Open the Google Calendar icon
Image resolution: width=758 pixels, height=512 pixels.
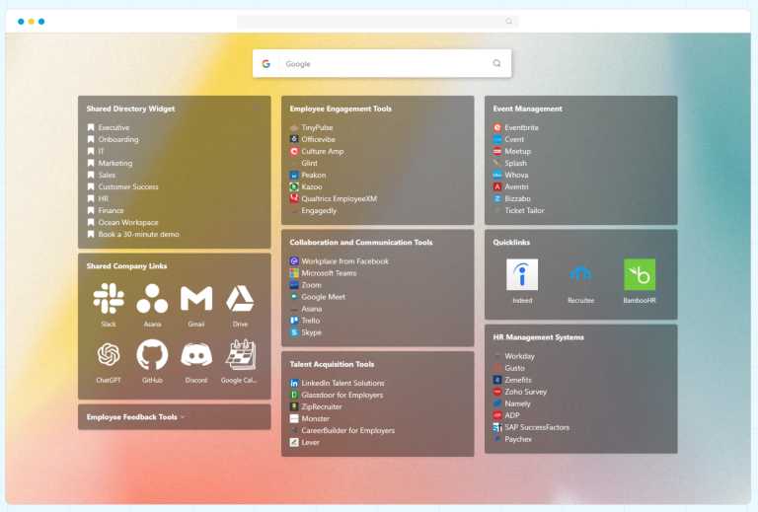240,354
